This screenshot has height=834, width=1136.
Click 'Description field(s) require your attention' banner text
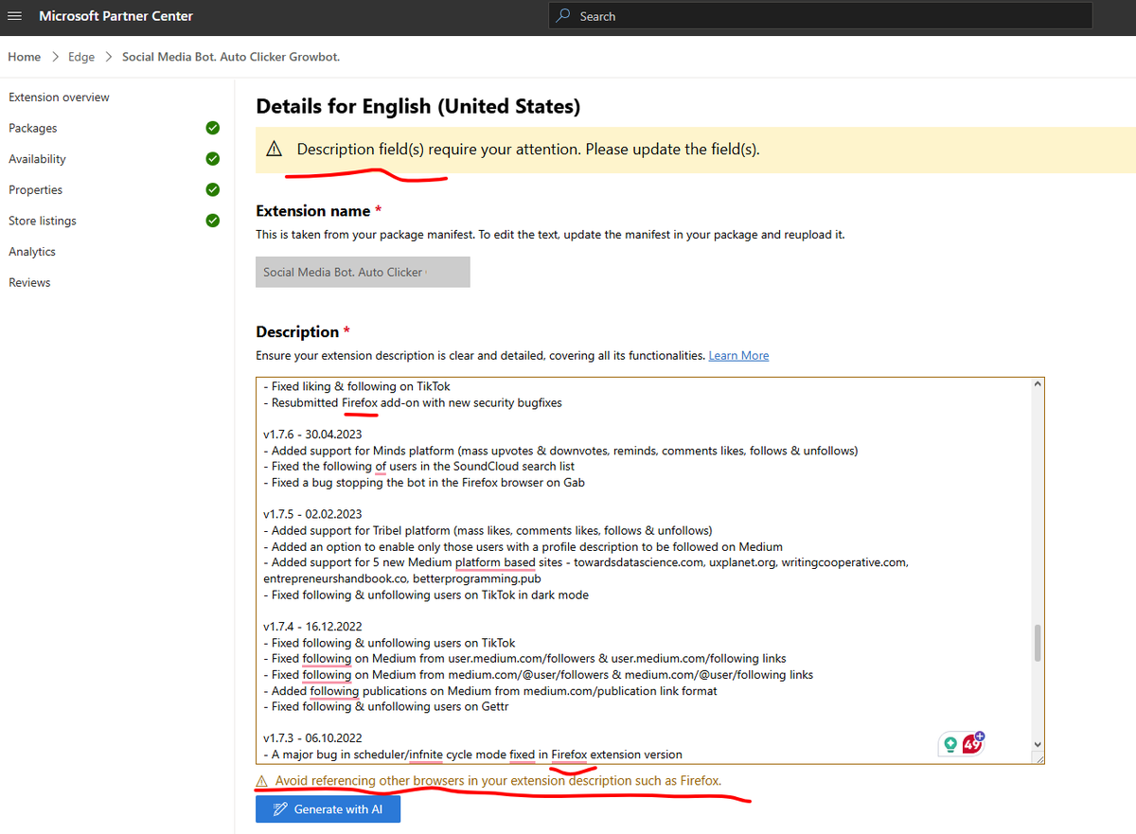pos(528,149)
